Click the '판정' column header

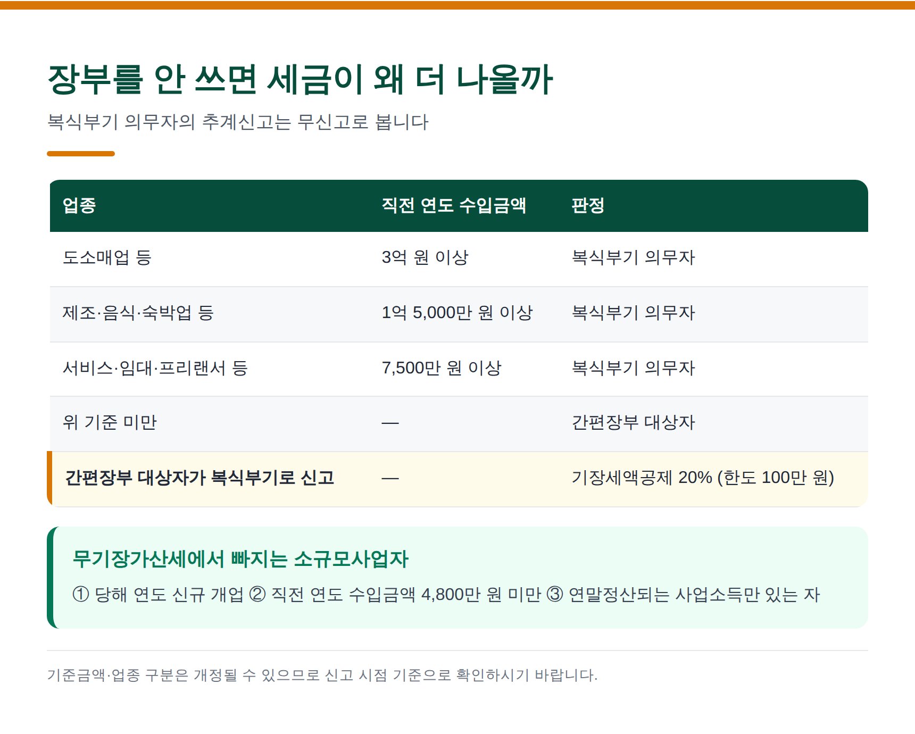pos(588,205)
